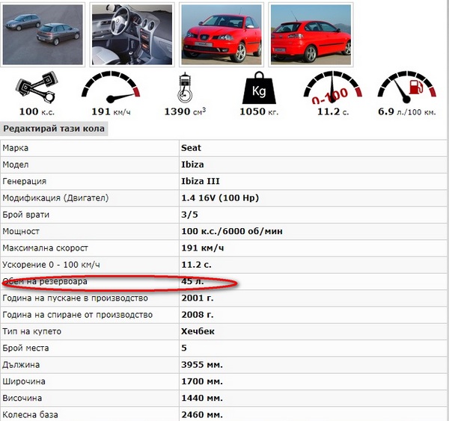Click the '1700 мм.' width value
Image resolution: width=449 pixels, height=421 pixels.
point(202,381)
